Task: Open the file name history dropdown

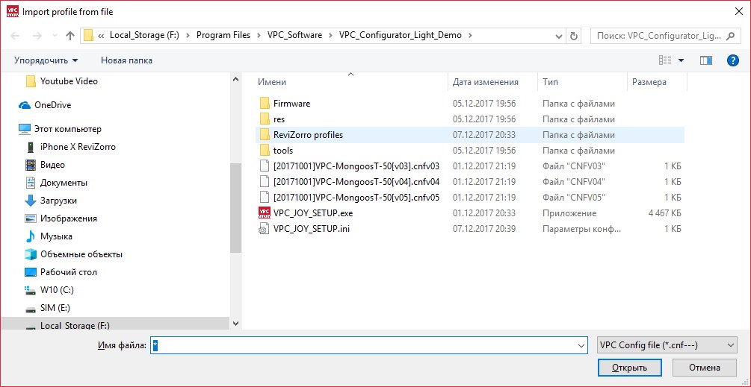Action: 581,345
